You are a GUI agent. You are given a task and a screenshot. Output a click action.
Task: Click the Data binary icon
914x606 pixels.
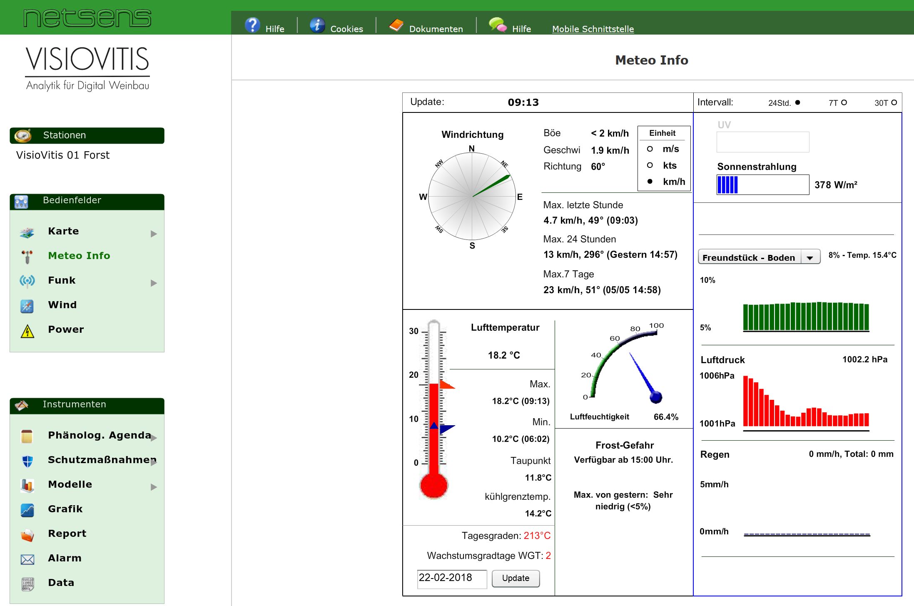(x=27, y=584)
